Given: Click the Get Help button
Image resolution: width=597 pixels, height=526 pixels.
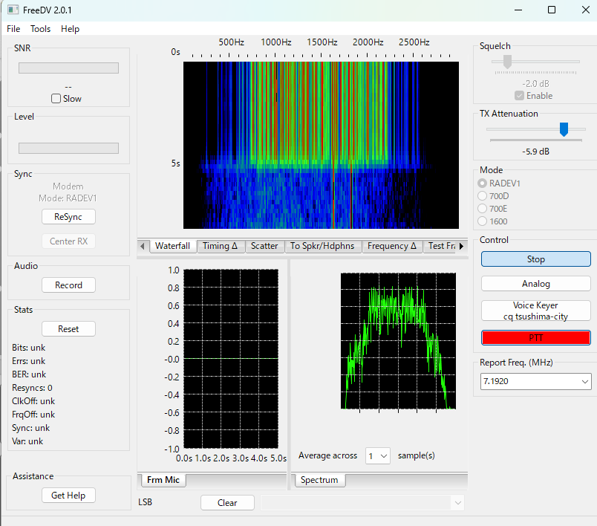Looking at the screenshot, I should 68,495.
